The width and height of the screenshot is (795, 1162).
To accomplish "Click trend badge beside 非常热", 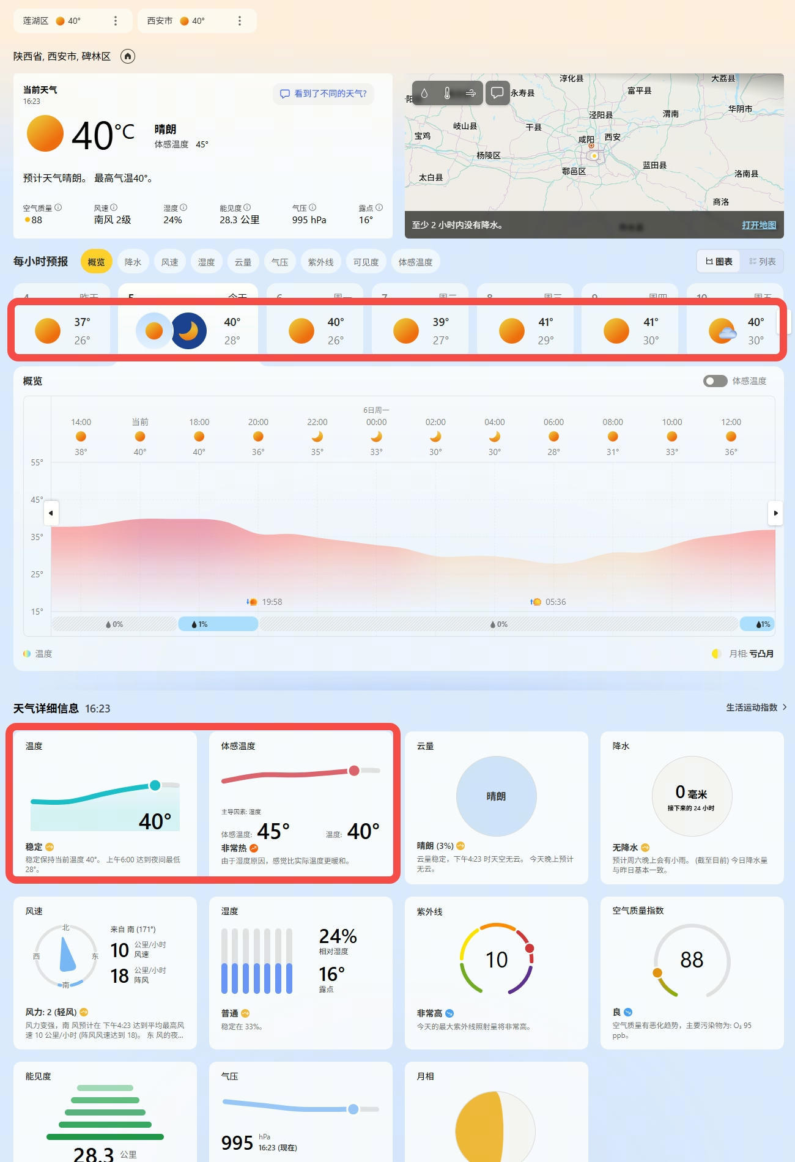I will click(254, 848).
